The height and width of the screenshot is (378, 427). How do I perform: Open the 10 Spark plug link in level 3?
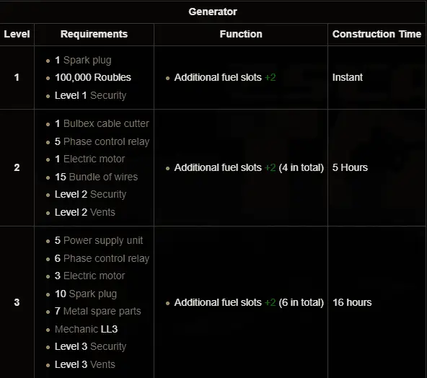point(93,294)
